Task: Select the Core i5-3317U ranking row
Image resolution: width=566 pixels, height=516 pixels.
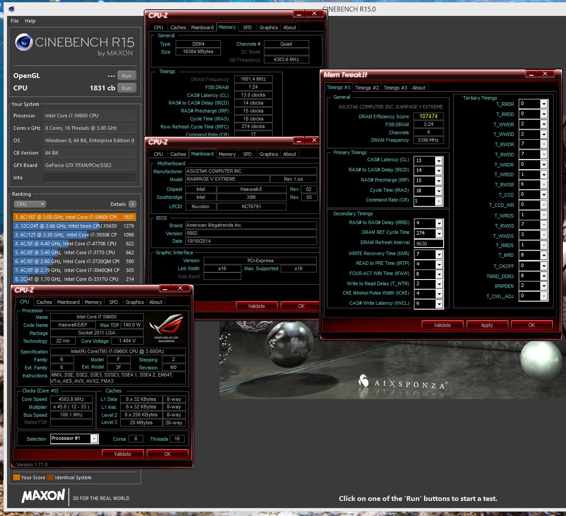Action: (75, 279)
